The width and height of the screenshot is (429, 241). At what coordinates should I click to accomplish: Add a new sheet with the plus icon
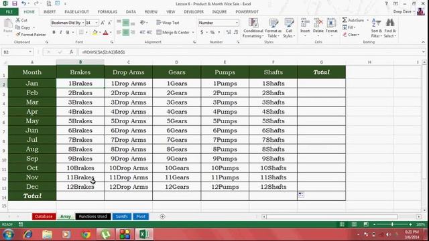tap(162, 216)
